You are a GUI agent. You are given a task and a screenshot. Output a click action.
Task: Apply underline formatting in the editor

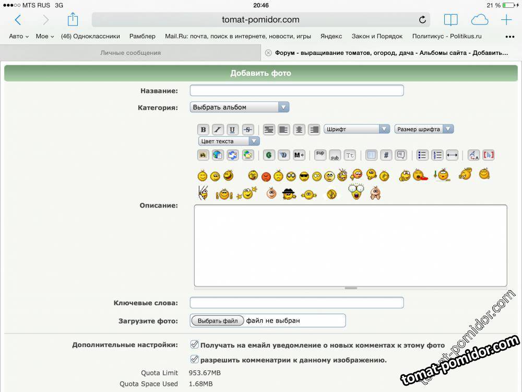point(233,130)
